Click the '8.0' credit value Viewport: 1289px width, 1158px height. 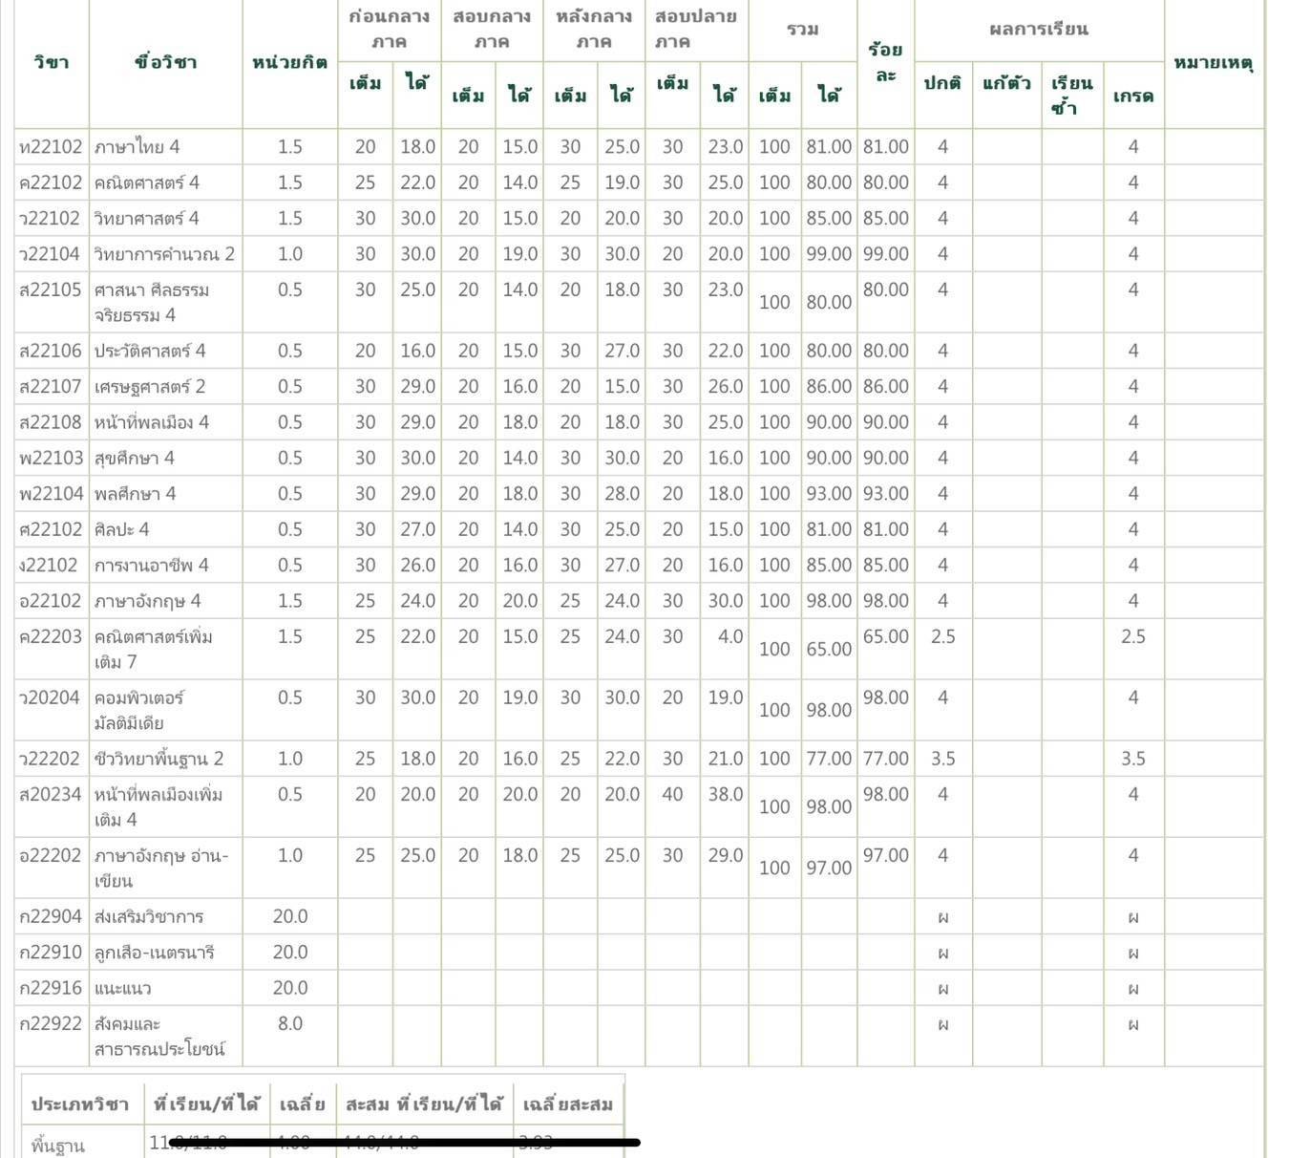click(290, 1023)
